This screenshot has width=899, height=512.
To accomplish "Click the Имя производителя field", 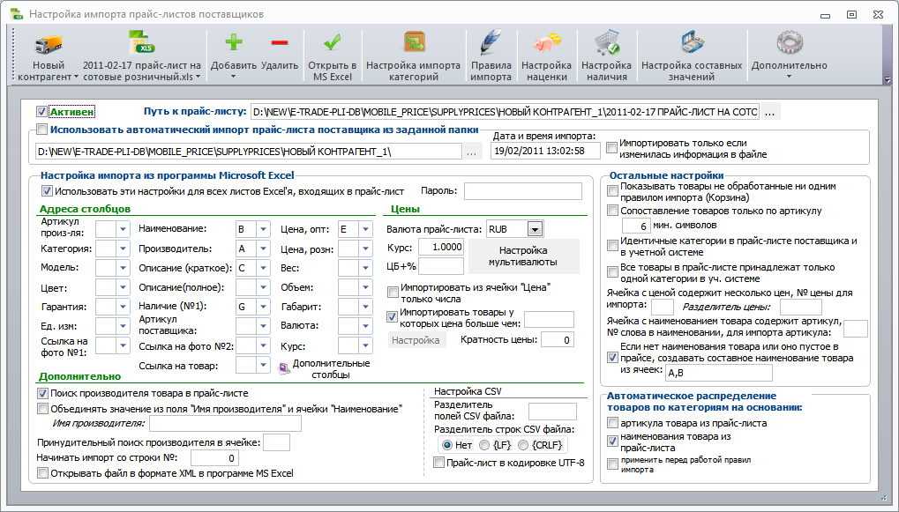I will point(225,424).
